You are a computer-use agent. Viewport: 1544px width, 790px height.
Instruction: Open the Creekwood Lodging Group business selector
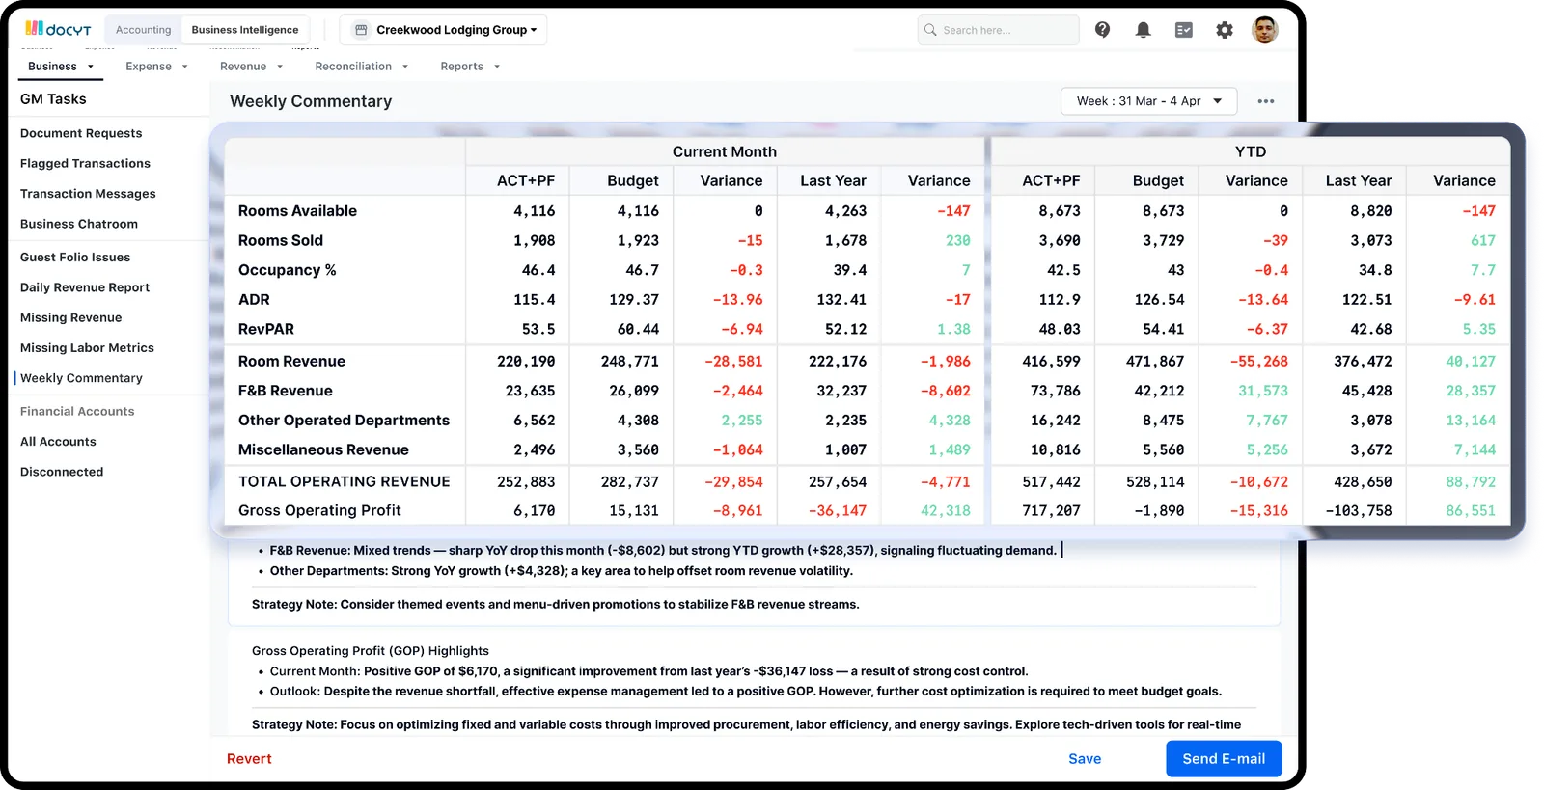(444, 30)
